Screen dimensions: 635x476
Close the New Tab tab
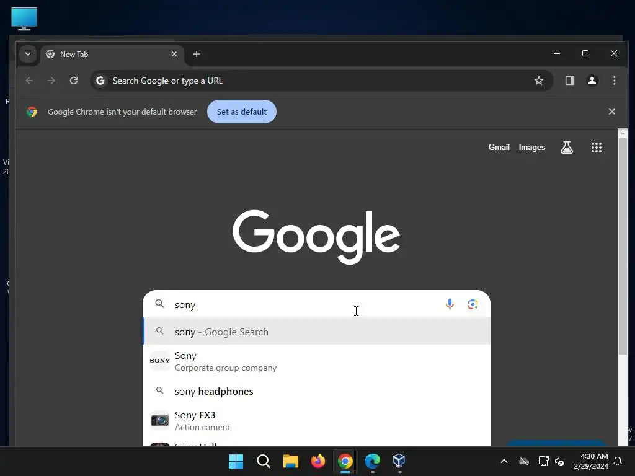tap(174, 54)
